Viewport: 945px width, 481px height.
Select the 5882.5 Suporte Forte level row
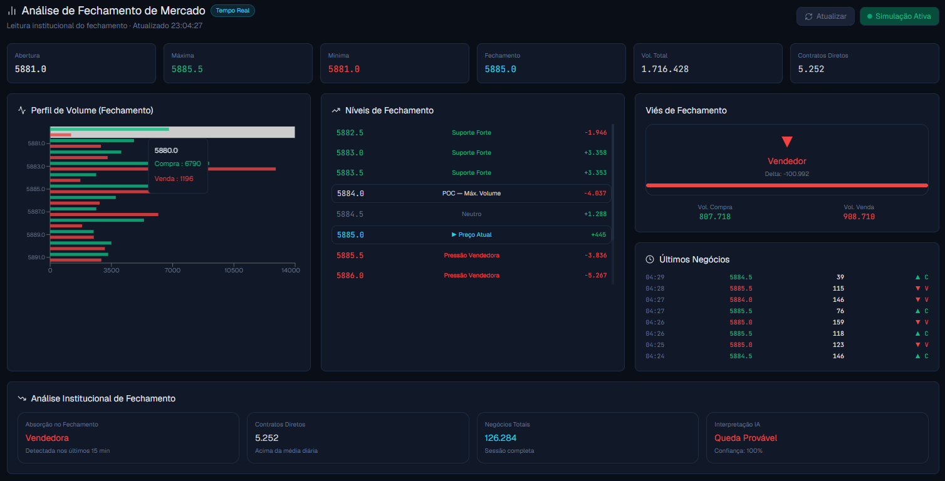[471, 133]
